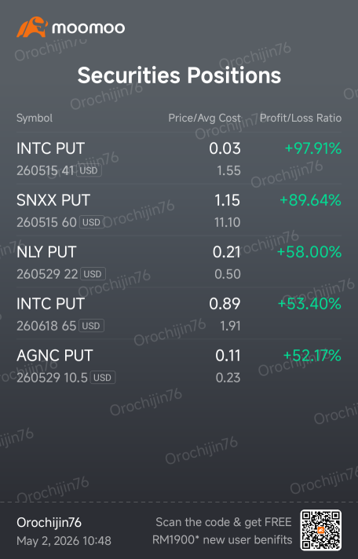Click the USD badge on INTC 260515 41
Image resolution: width=358 pixels, height=559 pixels.
pyautogui.click(x=89, y=170)
